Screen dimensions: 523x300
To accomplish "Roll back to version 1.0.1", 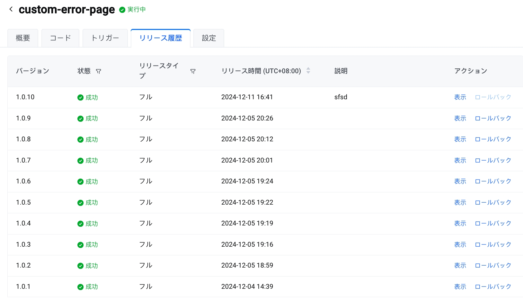I will point(493,287).
